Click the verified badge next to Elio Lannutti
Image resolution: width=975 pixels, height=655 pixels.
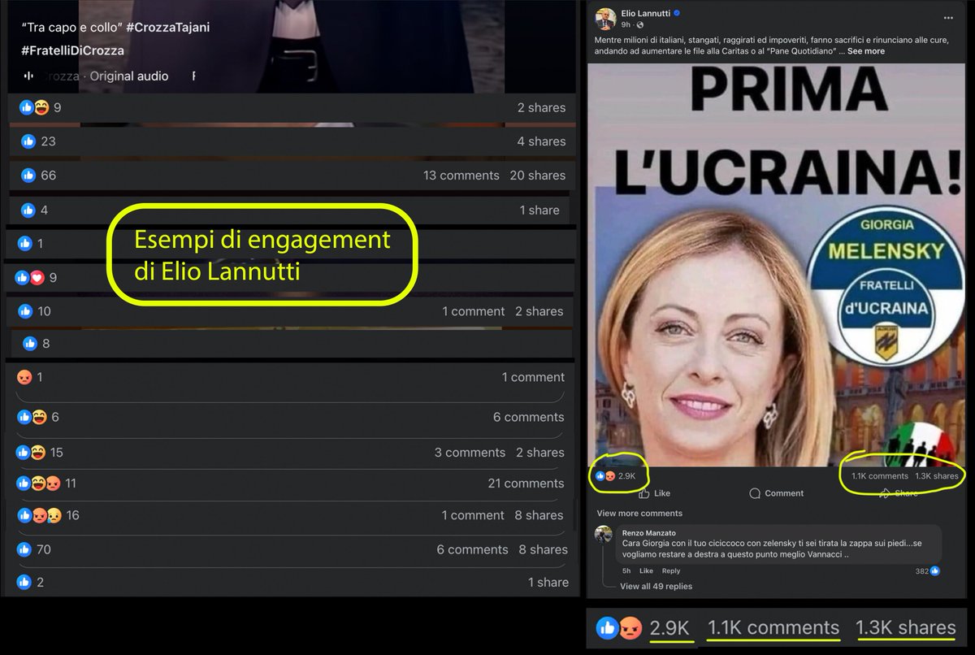click(x=677, y=14)
